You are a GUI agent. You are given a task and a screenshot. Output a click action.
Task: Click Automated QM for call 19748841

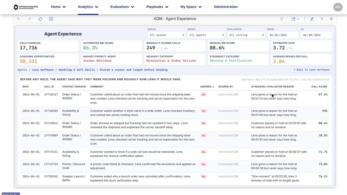pos(228,123)
